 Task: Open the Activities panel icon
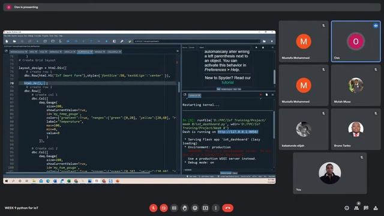[376, 208]
